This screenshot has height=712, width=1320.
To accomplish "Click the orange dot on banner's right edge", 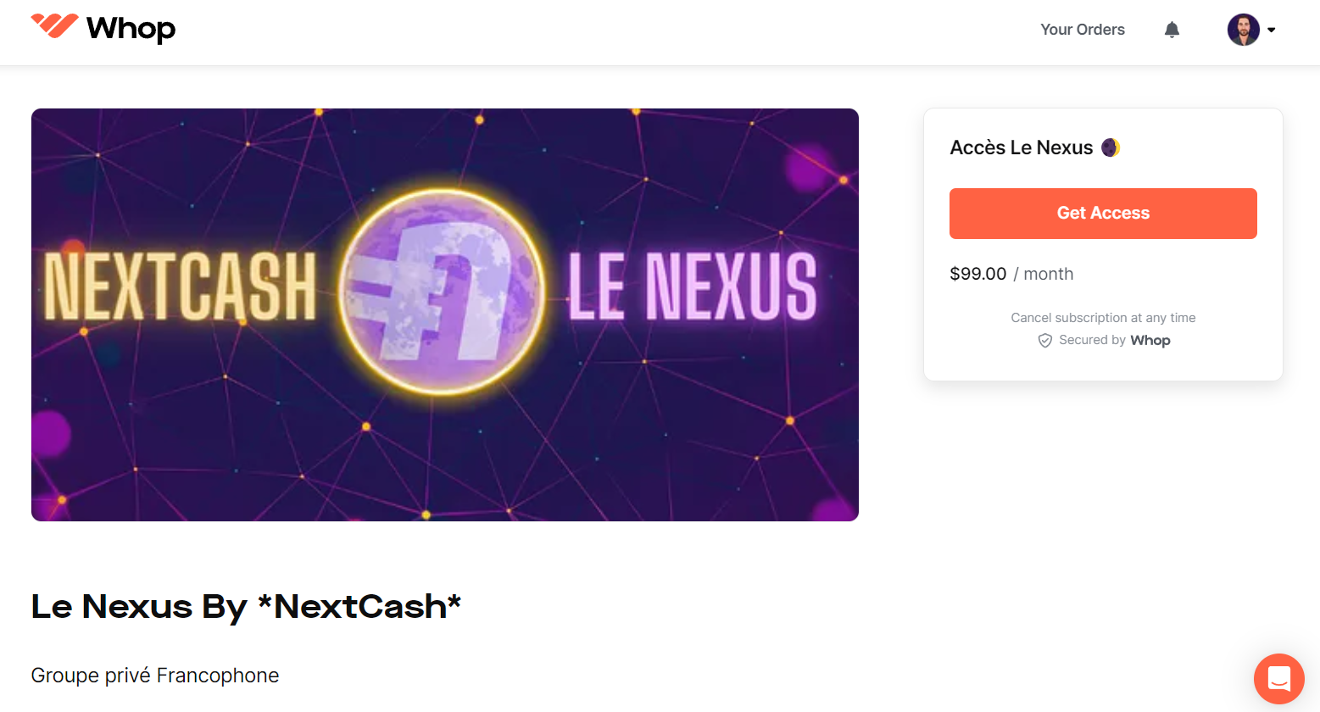I will [x=844, y=180].
